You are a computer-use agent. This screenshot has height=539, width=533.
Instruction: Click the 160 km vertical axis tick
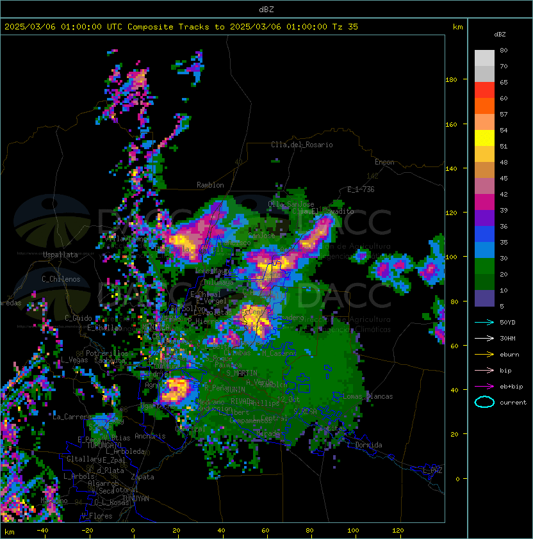[451, 124]
